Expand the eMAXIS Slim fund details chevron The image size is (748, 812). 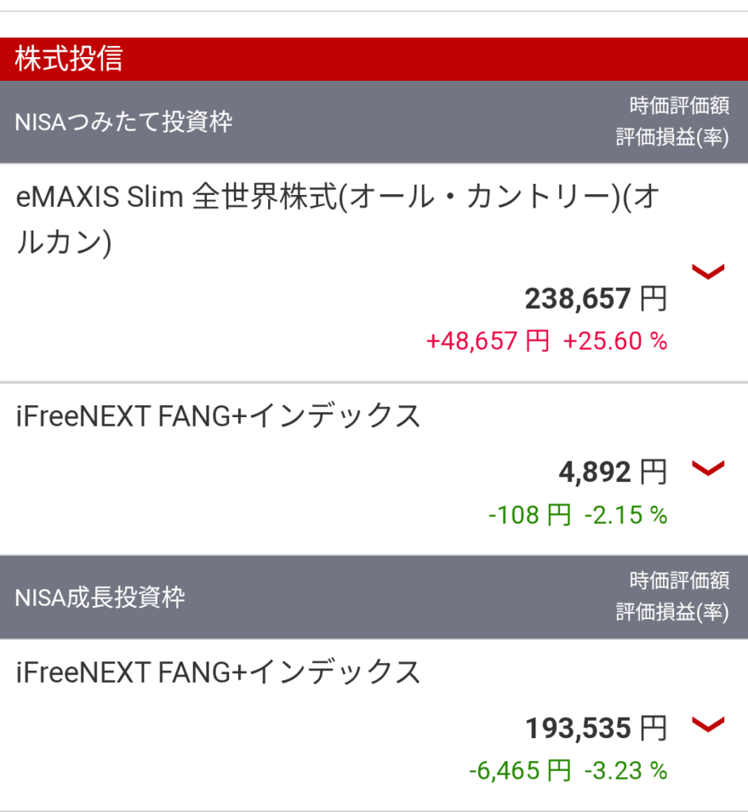[708, 272]
